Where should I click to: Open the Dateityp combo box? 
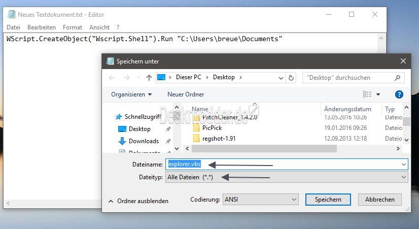[x=287, y=177]
